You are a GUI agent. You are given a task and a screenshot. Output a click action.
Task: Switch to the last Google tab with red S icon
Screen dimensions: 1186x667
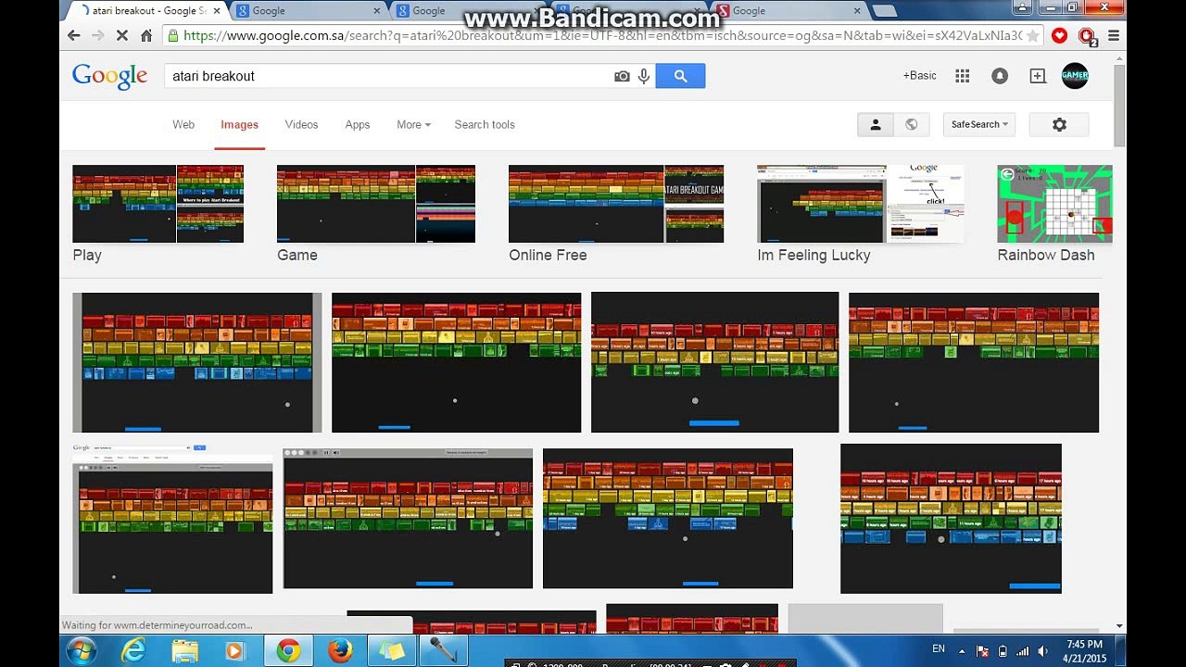(x=789, y=11)
